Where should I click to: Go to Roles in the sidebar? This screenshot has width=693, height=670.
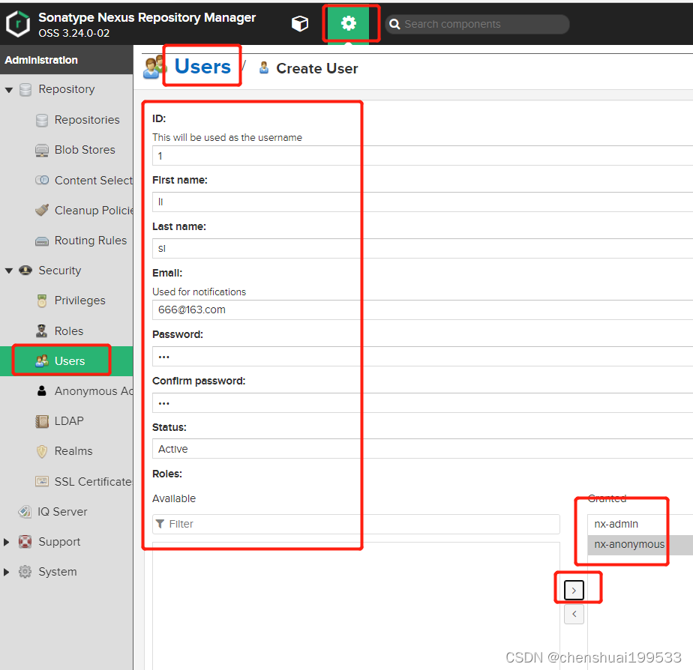pos(69,331)
